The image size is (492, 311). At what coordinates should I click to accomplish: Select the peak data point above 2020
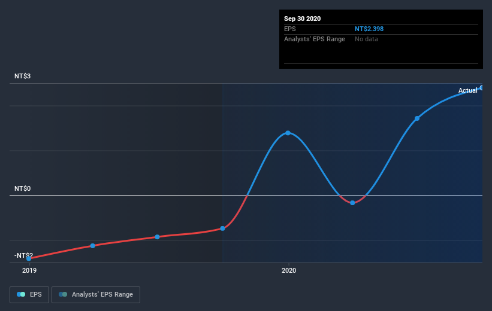click(288, 133)
